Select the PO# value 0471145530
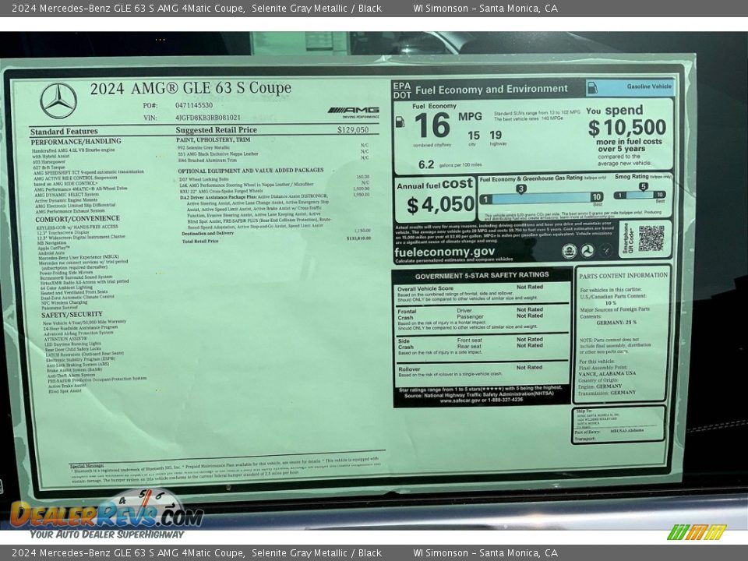Screen dimensions: 748x561 click(194, 105)
